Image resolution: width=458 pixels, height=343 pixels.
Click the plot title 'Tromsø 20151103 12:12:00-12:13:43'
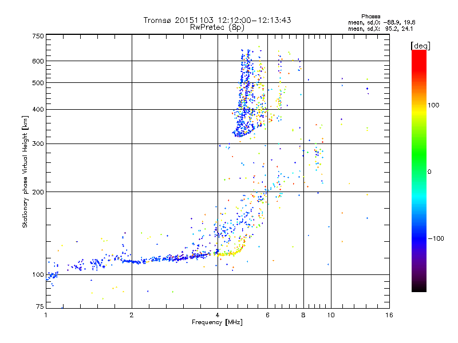[x=217, y=20]
